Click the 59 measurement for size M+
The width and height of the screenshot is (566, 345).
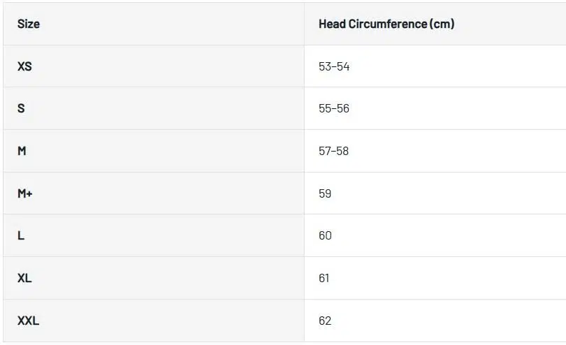[325, 193]
